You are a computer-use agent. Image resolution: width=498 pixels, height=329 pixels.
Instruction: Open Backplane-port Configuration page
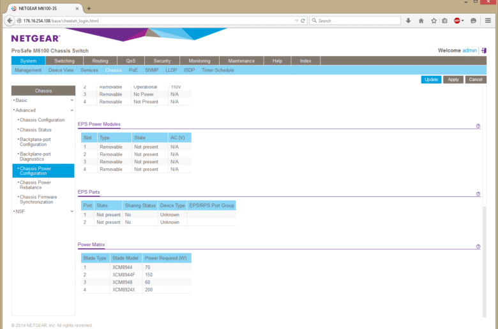tap(35, 142)
